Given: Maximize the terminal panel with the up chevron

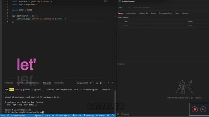Looking at the screenshot, I should tap(109, 83).
